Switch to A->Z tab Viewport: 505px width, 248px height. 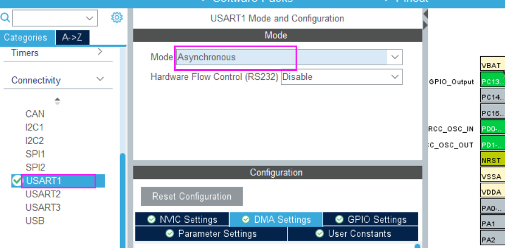(x=72, y=38)
